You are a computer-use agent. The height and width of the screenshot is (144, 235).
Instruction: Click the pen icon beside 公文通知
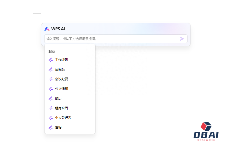(x=50, y=89)
